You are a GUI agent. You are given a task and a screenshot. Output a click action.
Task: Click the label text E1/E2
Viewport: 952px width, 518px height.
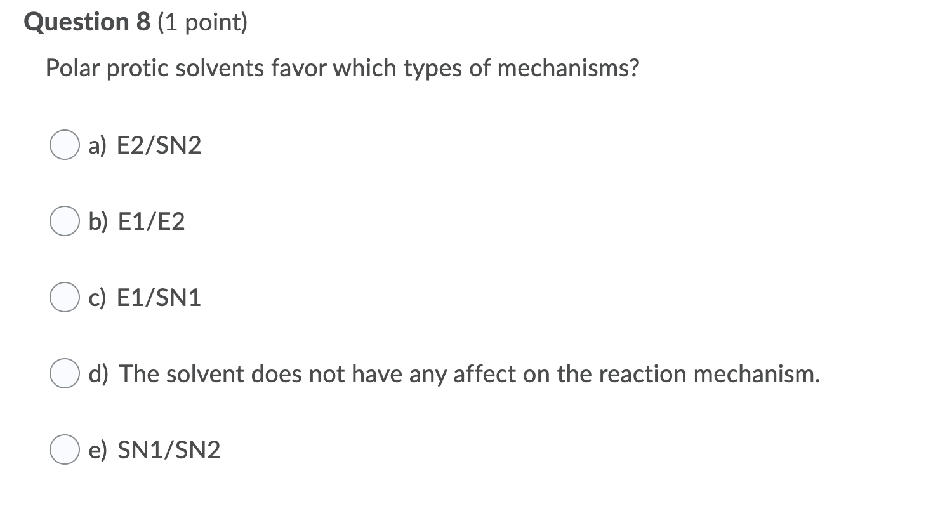[x=151, y=222]
